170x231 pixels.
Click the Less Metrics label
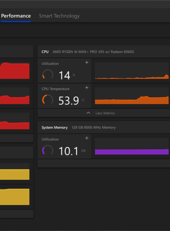tap(105, 113)
